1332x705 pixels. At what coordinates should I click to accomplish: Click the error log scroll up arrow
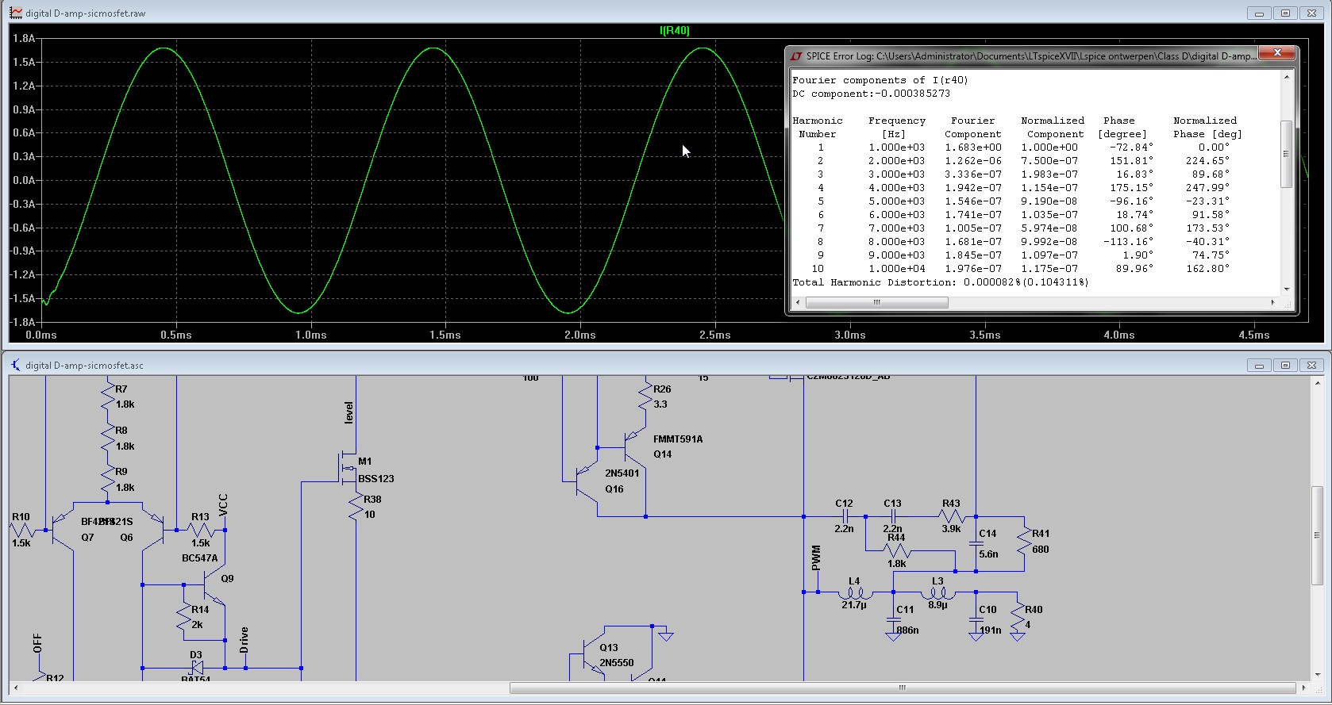click(1287, 77)
